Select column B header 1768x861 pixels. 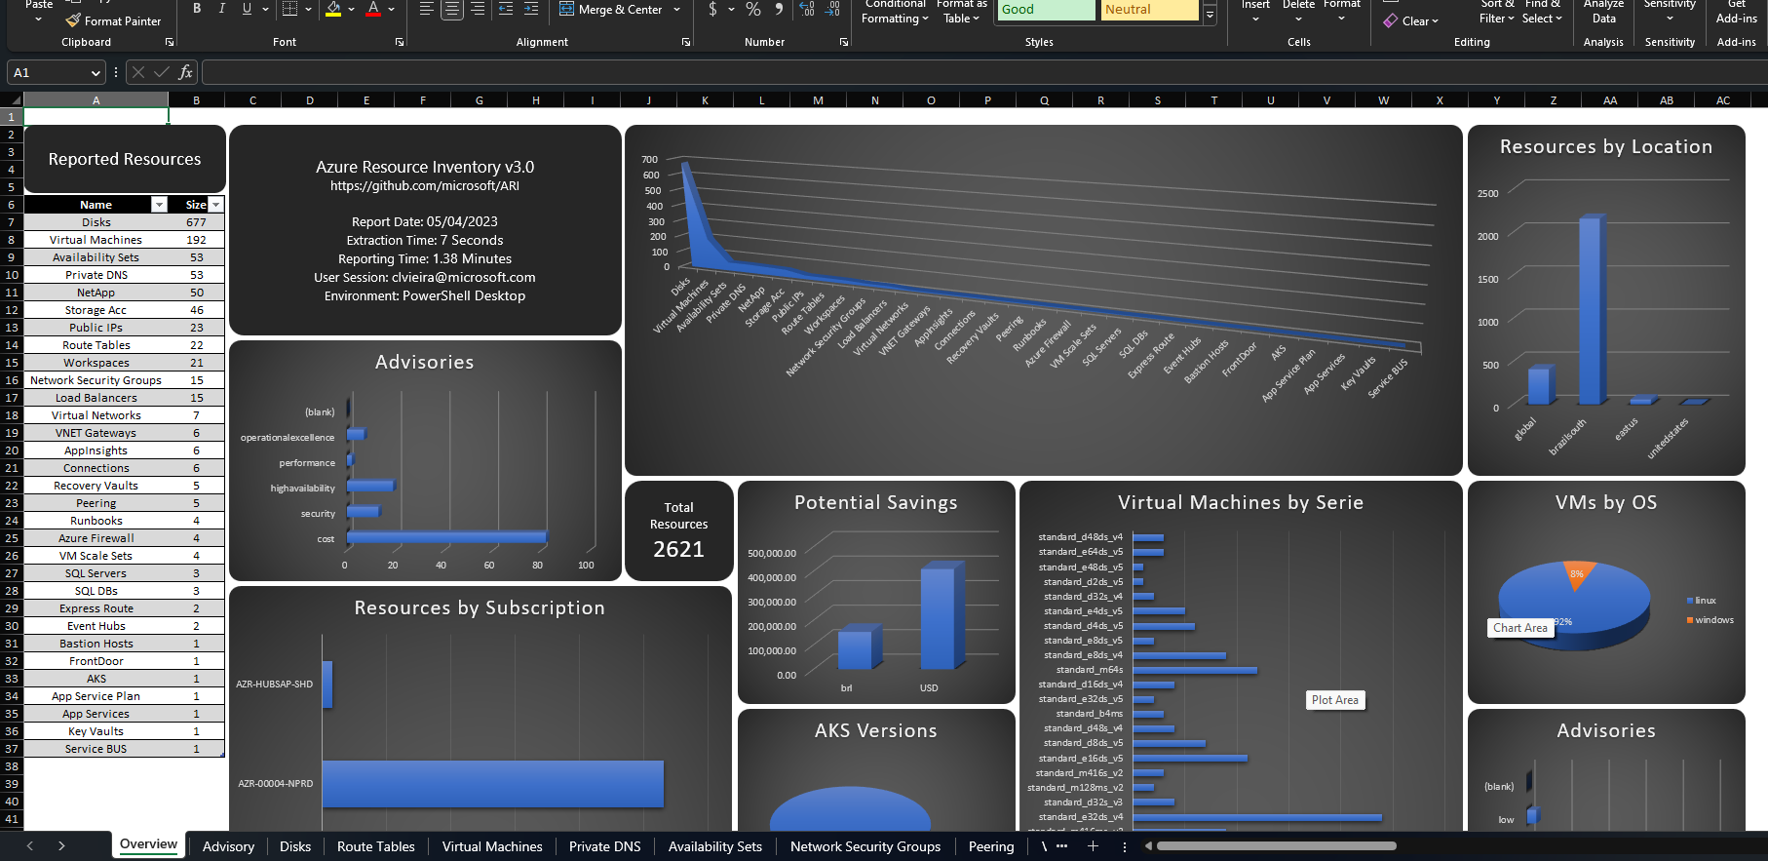[x=196, y=99]
